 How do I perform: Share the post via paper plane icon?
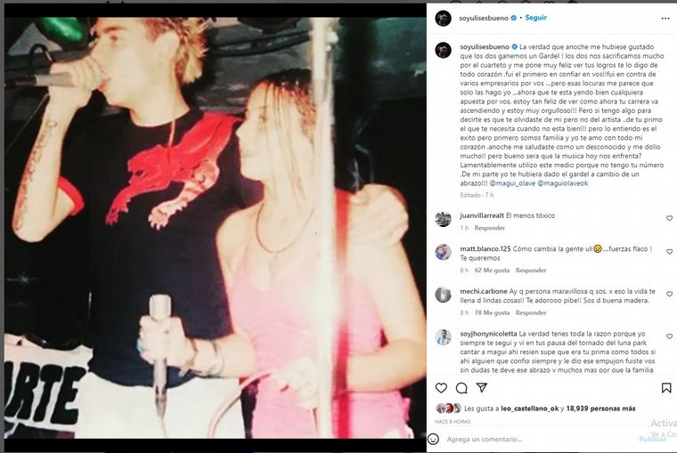tap(482, 387)
